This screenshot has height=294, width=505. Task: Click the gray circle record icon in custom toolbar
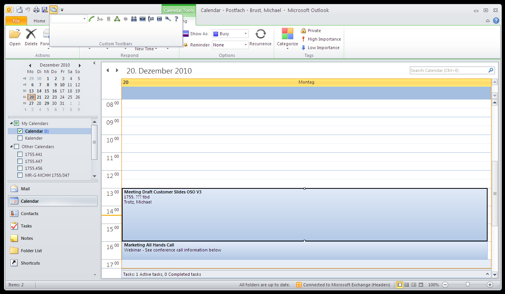click(x=126, y=19)
